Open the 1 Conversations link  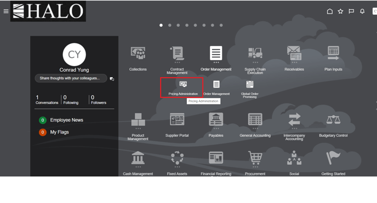tap(47, 100)
